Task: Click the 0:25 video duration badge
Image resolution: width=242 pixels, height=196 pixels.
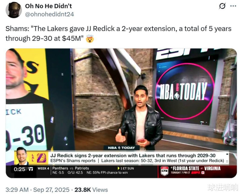Action: (x=20, y=169)
